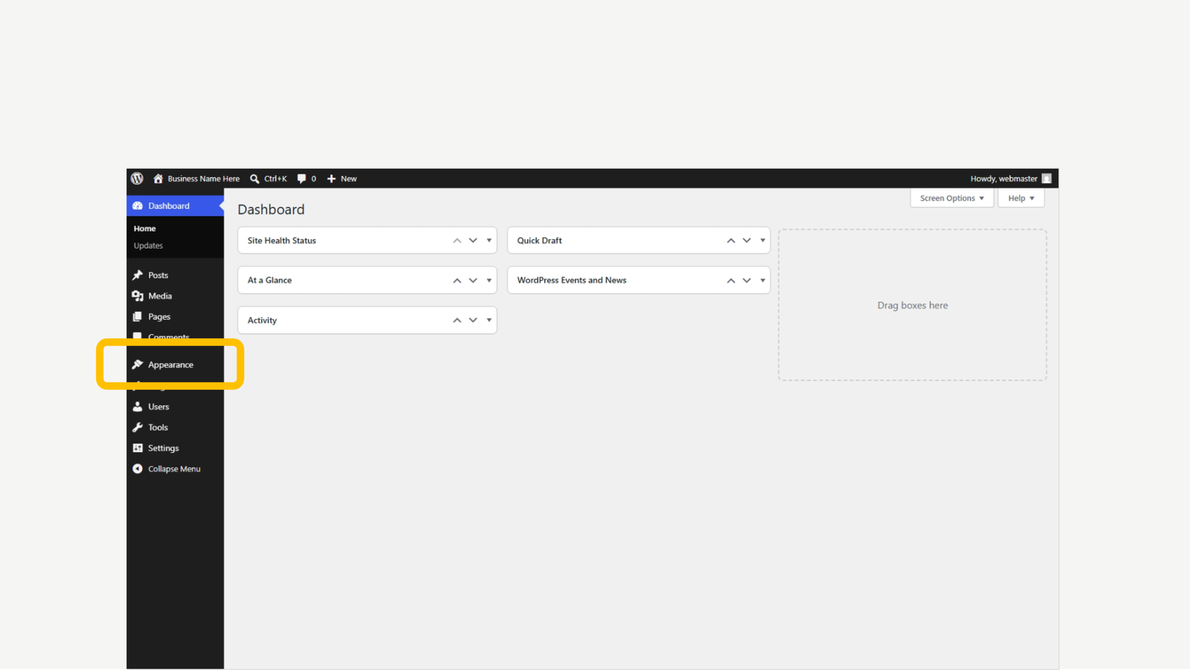Open the Updates submenu item
Viewport: 1190px width, 670px height.
coord(148,245)
